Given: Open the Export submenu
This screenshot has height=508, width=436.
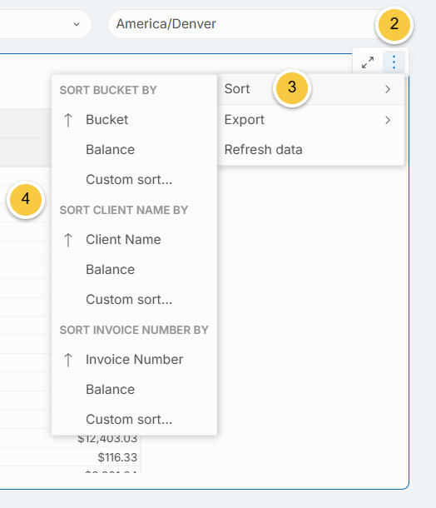Looking at the screenshot, I should pyautogui.click(x=310, y=120).
